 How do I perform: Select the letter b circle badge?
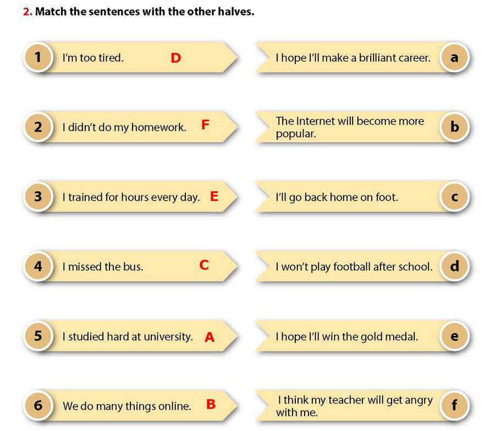pos(454,127)
